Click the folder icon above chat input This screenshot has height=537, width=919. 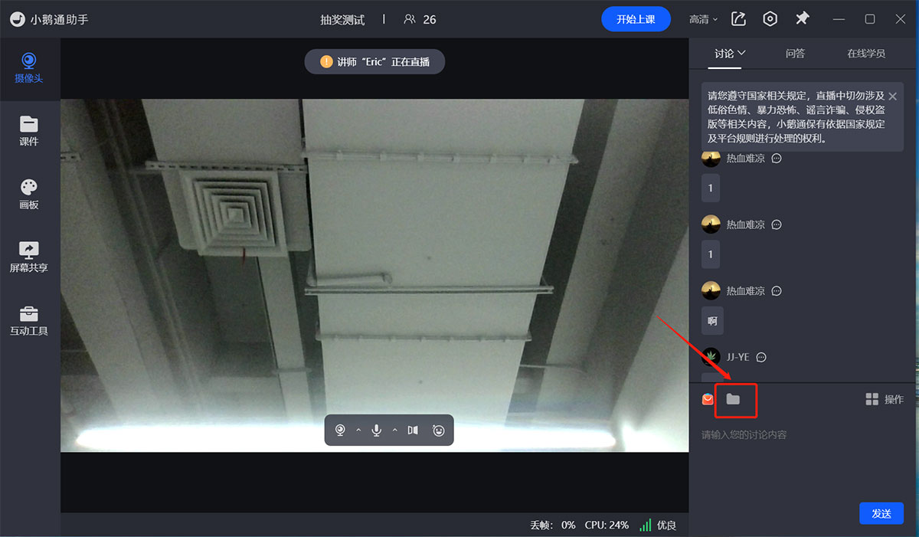click(x=733, y=399)
